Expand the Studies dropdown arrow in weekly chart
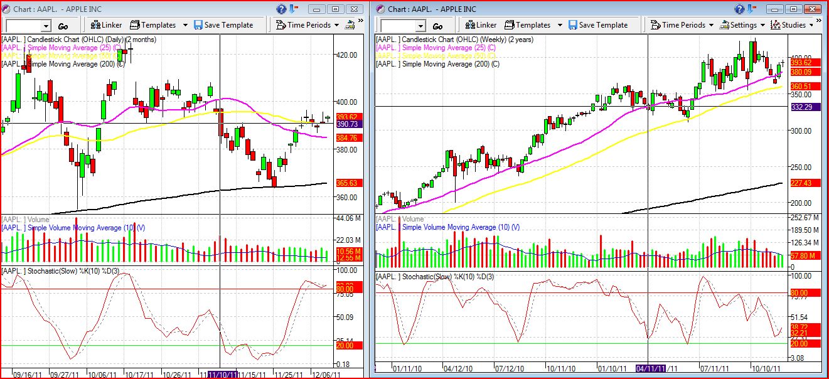Viewport: 829px width, 379px height. coord(811,25)
